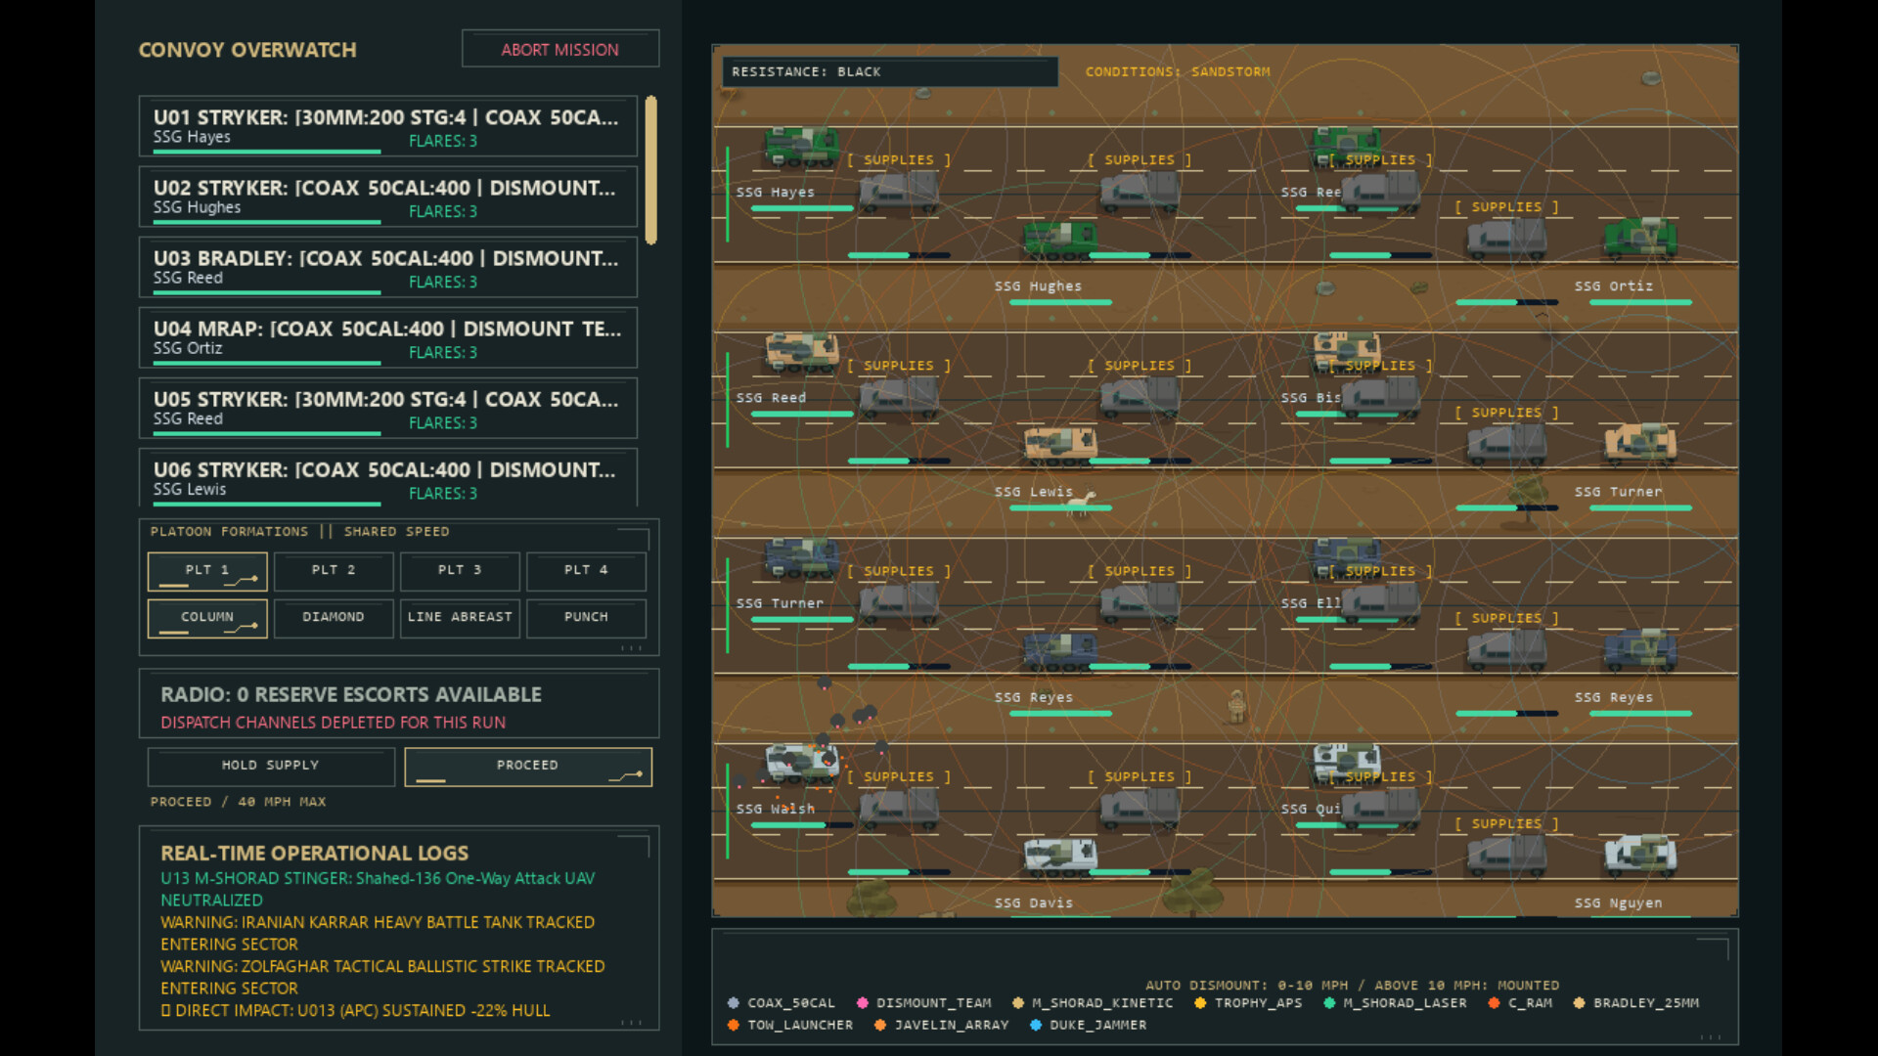Select green Stryker vehicle above SSG Hayes
The image size is (1878, 1056).
[x=802, y=147]
